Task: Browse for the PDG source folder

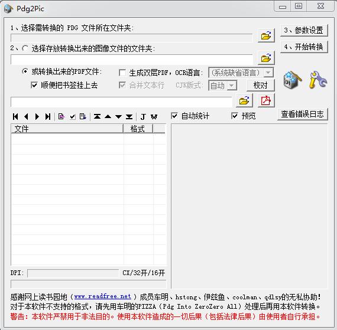Action: [x=266, y=35]
